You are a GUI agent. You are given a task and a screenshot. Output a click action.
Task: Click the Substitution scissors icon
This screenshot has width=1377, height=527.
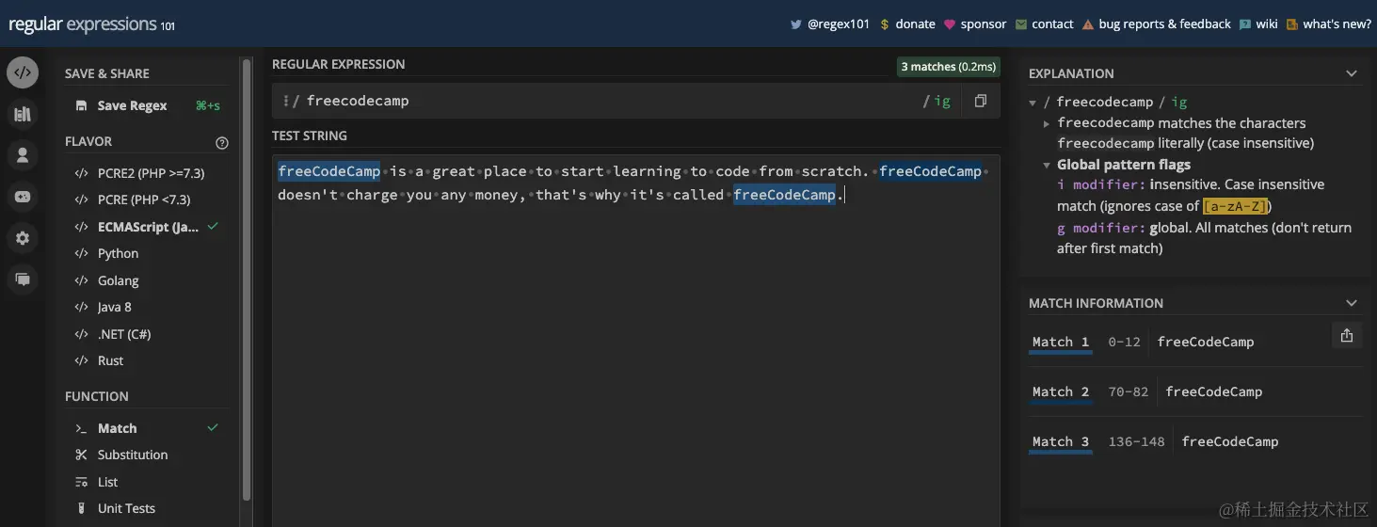coord(81,455)
